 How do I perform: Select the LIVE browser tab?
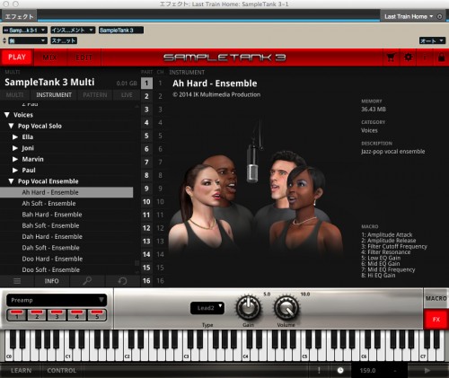point(127,95)
